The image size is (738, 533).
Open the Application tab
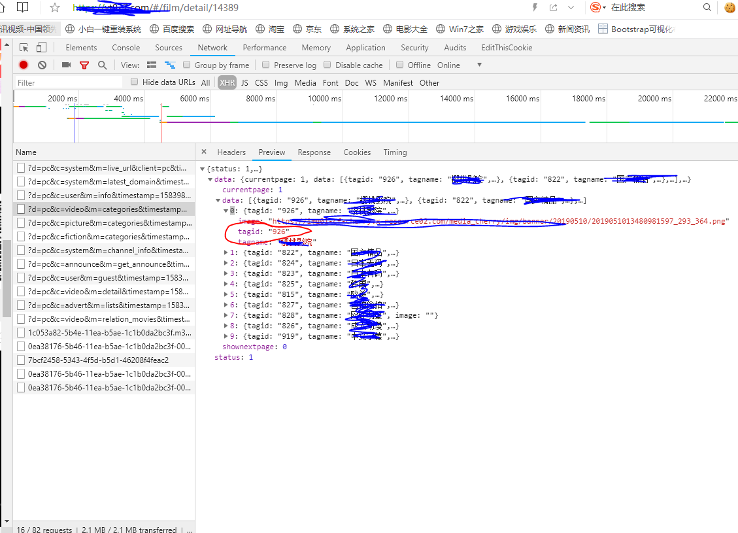click(365, 48)
